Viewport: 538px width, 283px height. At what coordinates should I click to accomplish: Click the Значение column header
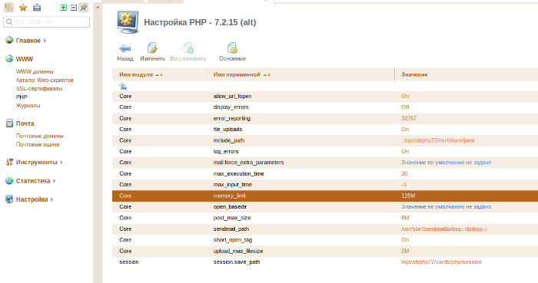pyautogui.click(x=414, y=74)
